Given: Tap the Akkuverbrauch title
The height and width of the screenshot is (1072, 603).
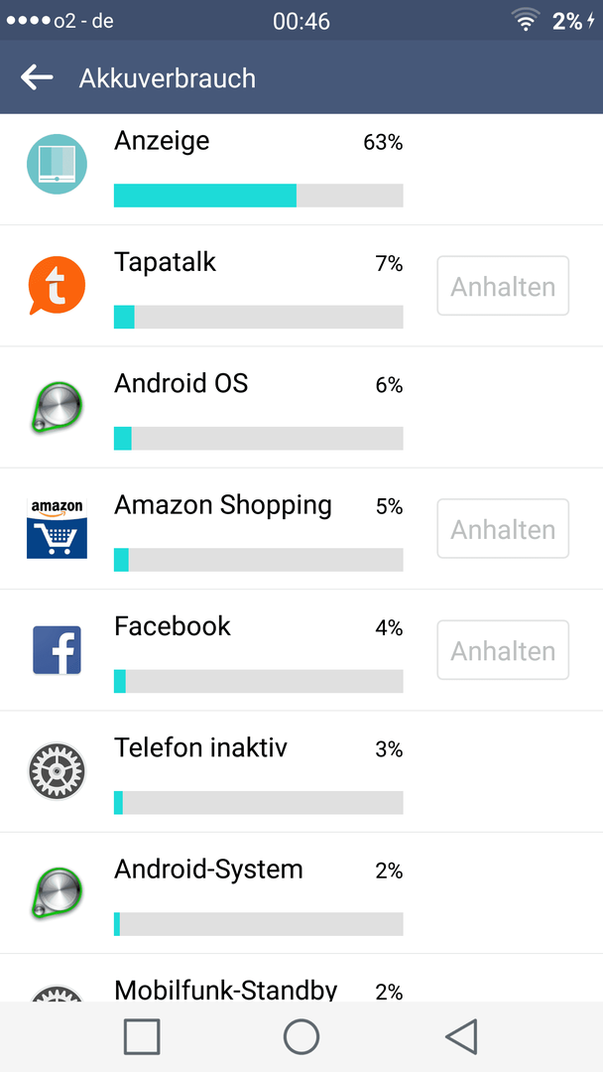Looking at the screenshot, I should click(x=168, y=78).
